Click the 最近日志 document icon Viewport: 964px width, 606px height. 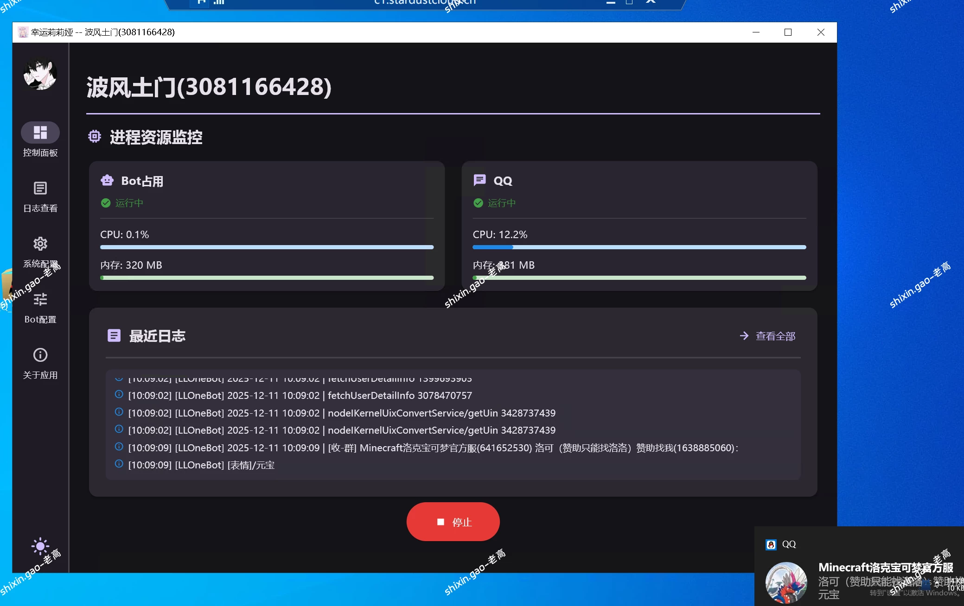coord(114,335)
